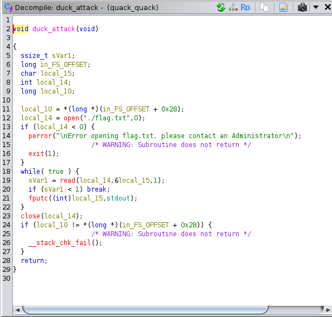Viewport: 332px width, 317px height.
Task: Open the decompiler dropdown arrow menu
Action: 316,7
